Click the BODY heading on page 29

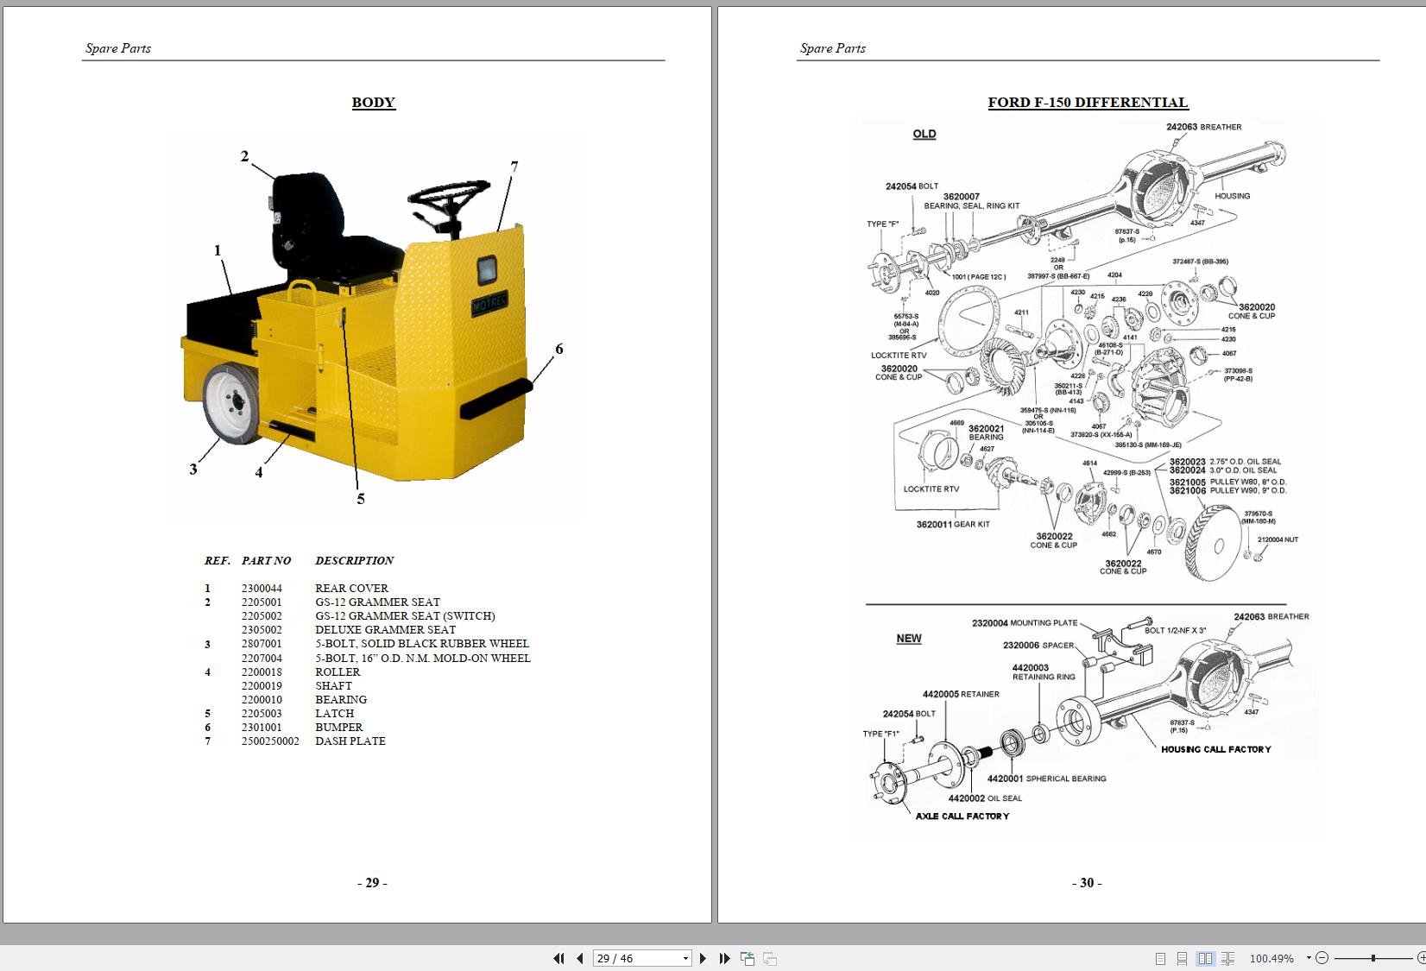(373, 102)
